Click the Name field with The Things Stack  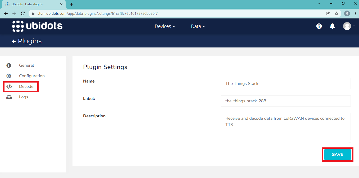coord(285,84)
